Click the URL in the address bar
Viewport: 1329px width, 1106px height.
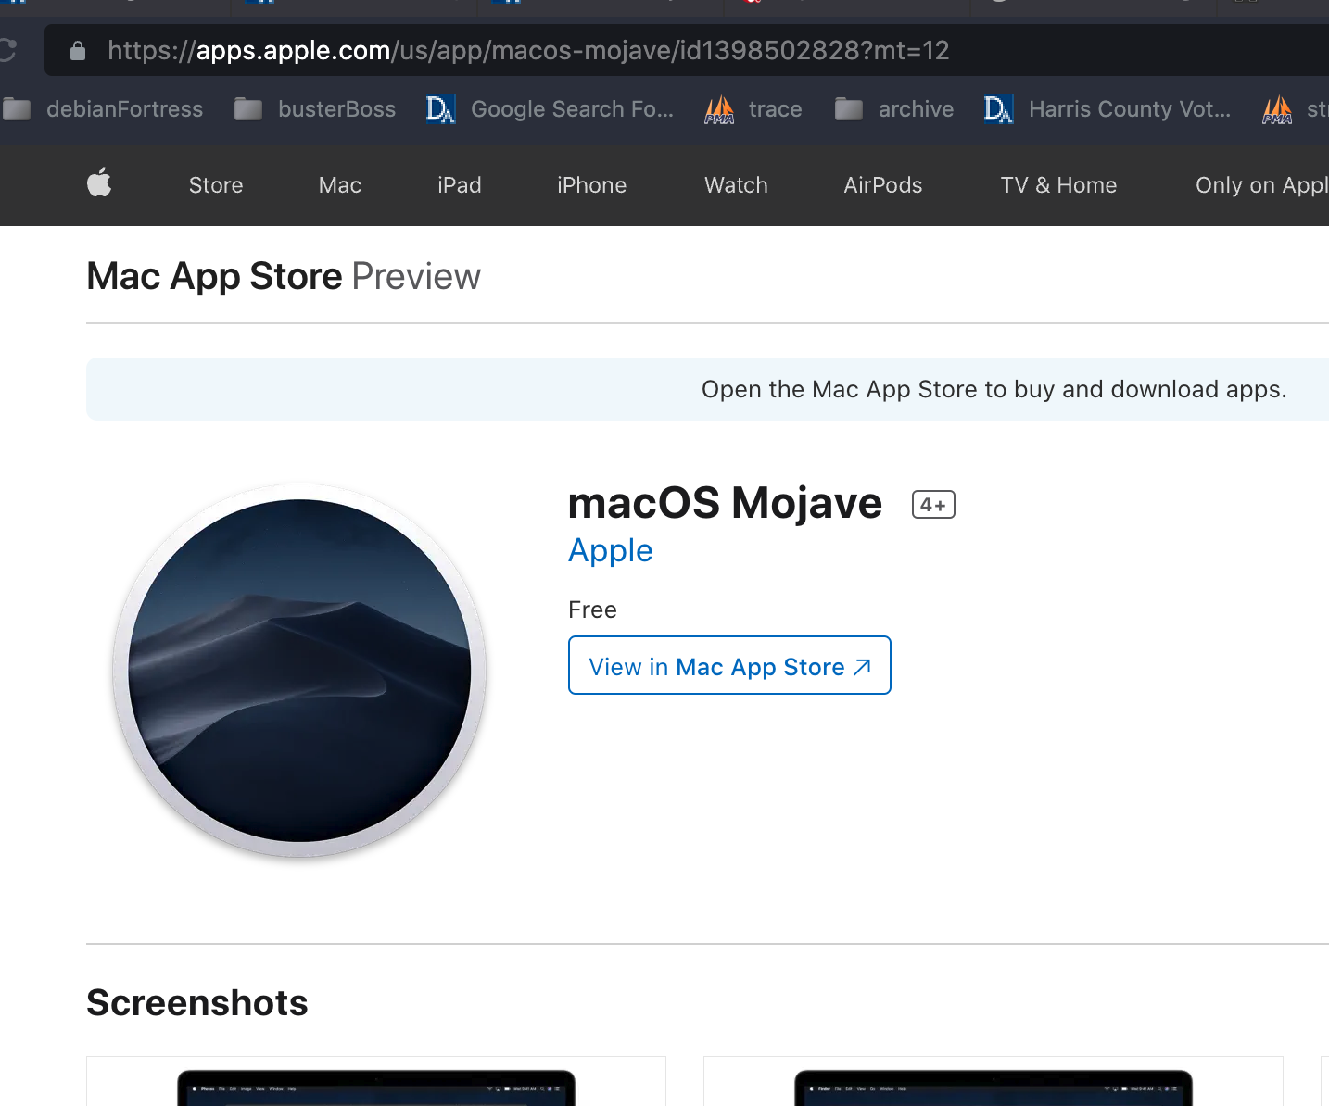(528, 50)
